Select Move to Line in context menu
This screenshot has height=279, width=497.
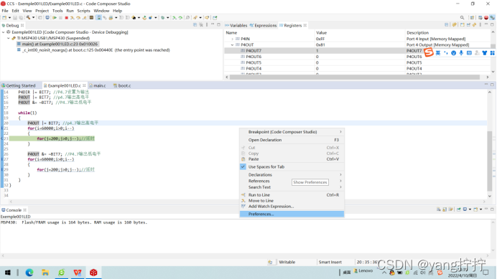292,201
